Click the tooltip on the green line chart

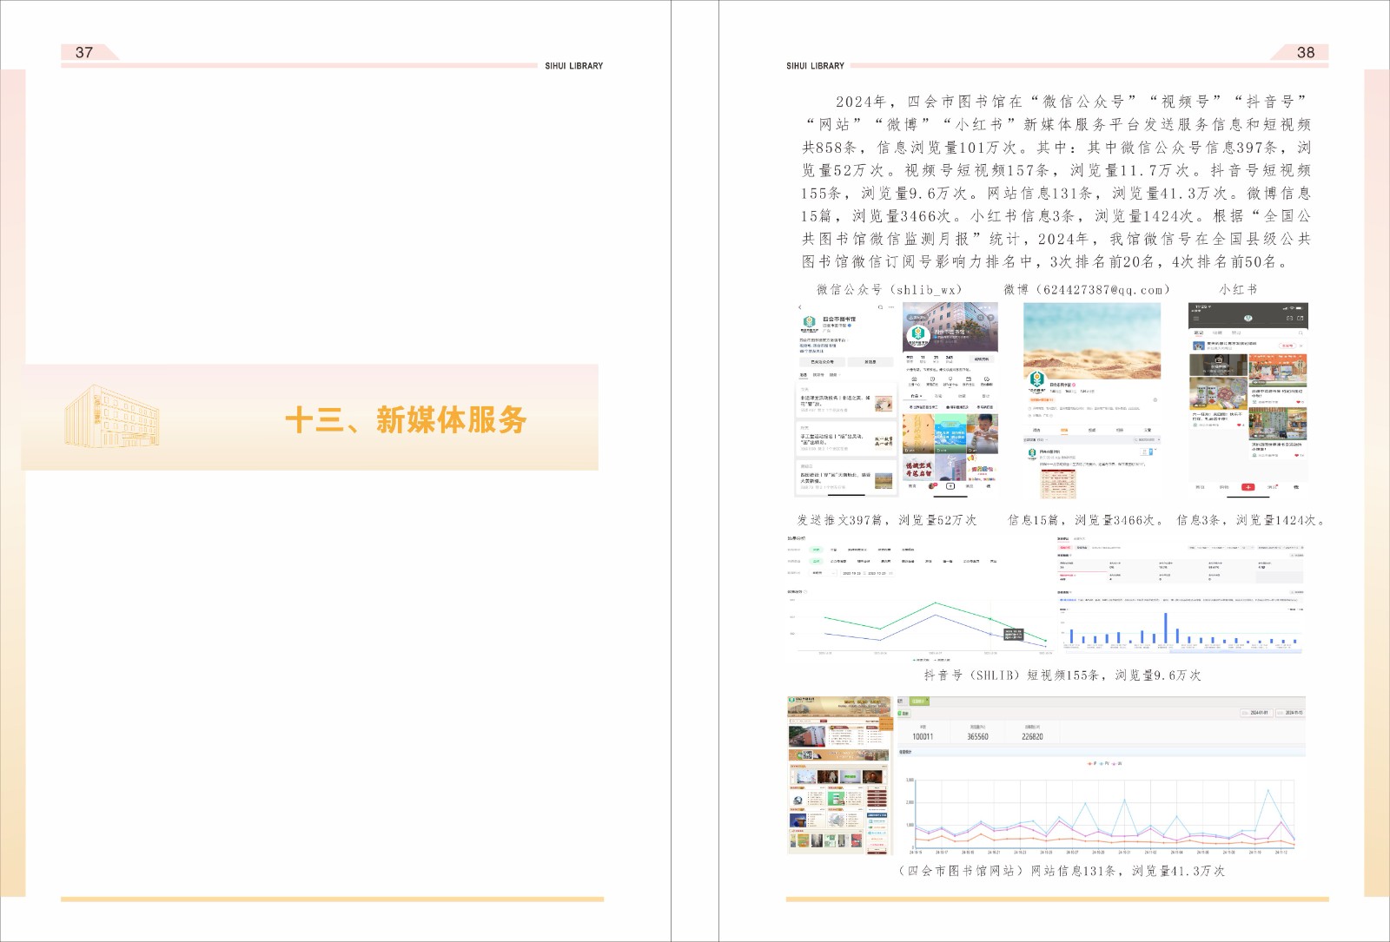tap(1013, 635)
